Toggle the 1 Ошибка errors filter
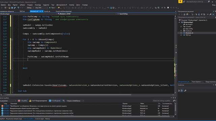 pyautogui.click(x=23, y=101)
